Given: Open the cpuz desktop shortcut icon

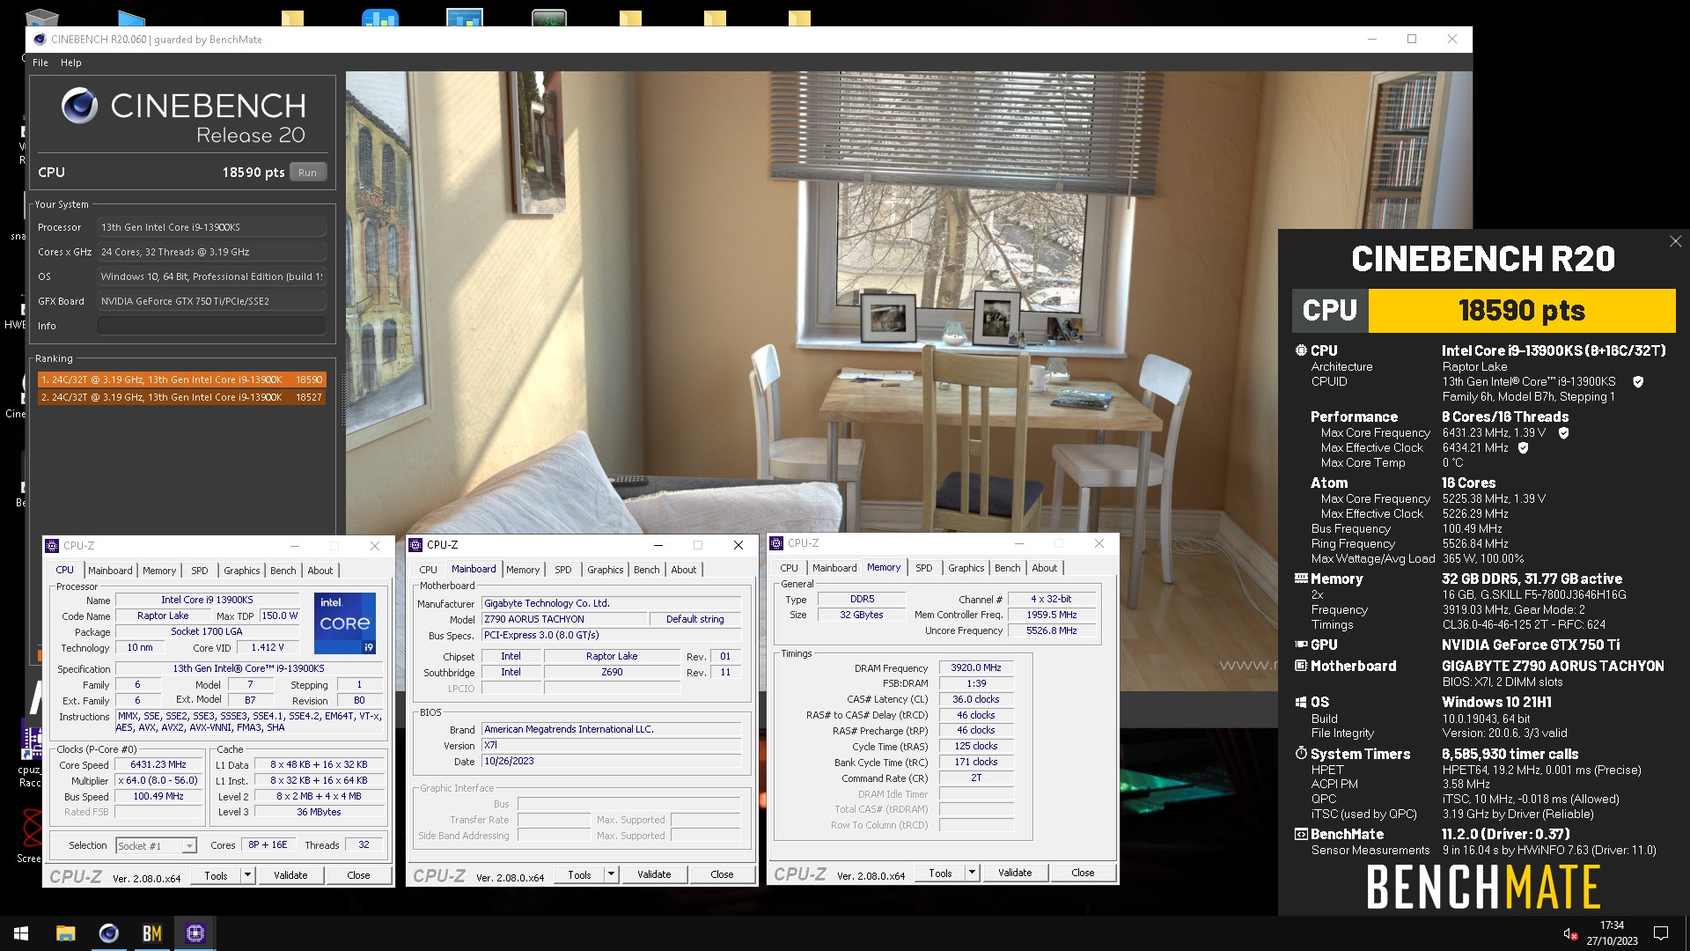Looking at the screenshot, I should [31, 740].
